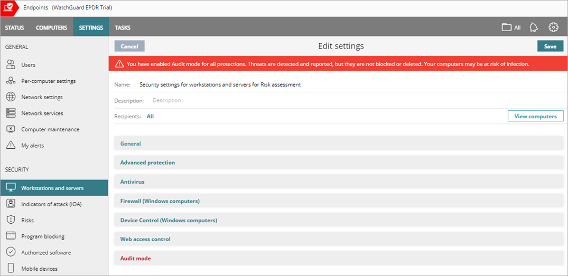Click the 'Edit settings' heading
This screenshot has height=276, width=568.
[341, 46]
